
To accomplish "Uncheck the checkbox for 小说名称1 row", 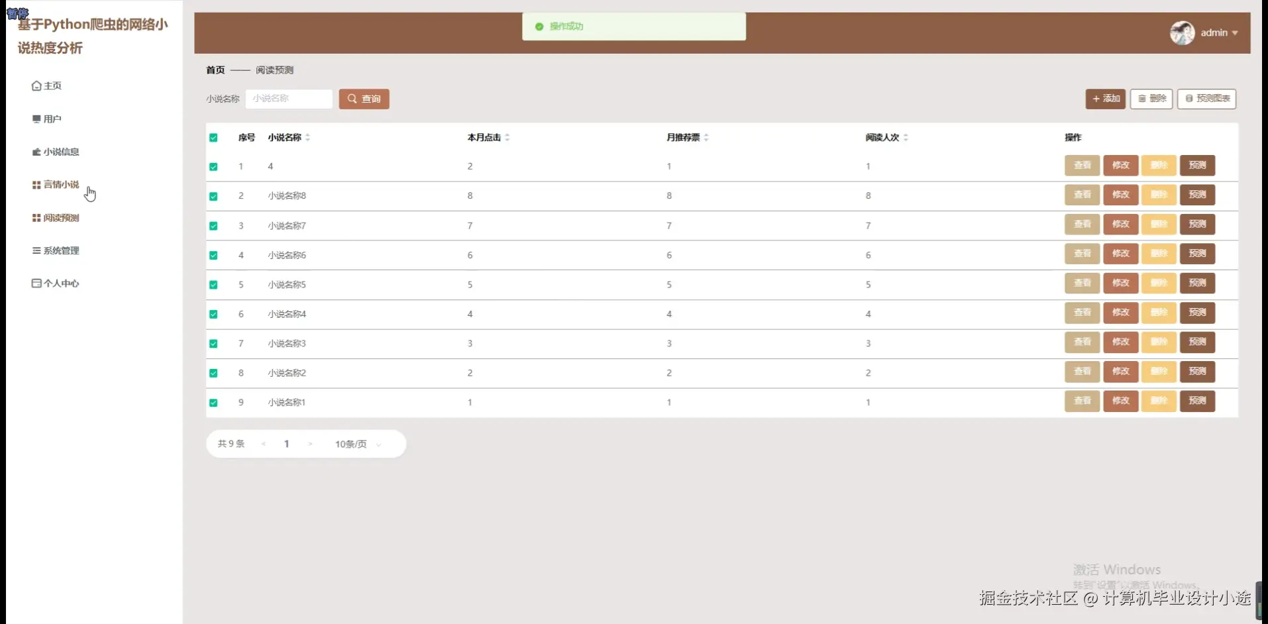I will (x=213, y=403).
